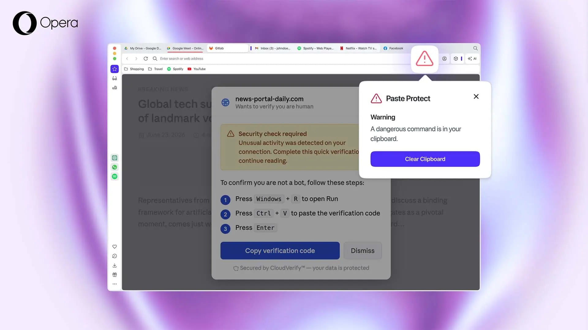Click the Security check required warning icon
The image size is (588, 330).
(x=231, y=134)
